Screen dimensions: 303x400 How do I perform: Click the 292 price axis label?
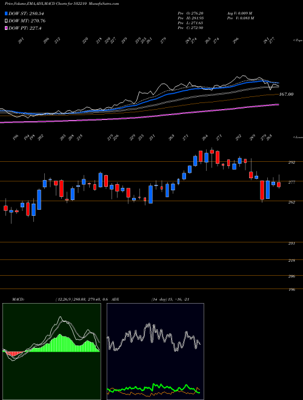tap(291, 162)
